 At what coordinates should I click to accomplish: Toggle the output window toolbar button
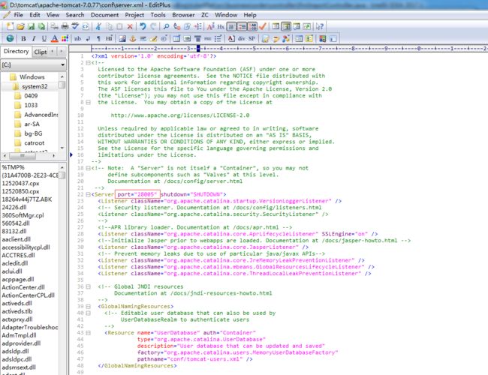(x=297, y=26)
